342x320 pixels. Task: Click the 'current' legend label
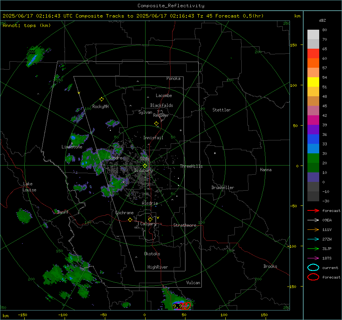(x=330, y=268)
